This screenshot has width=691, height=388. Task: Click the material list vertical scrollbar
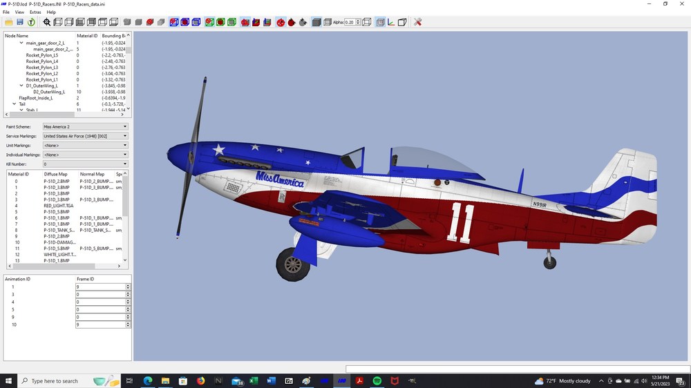125,217
